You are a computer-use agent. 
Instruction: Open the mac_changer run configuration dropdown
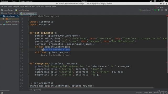[x=146, y=10]
